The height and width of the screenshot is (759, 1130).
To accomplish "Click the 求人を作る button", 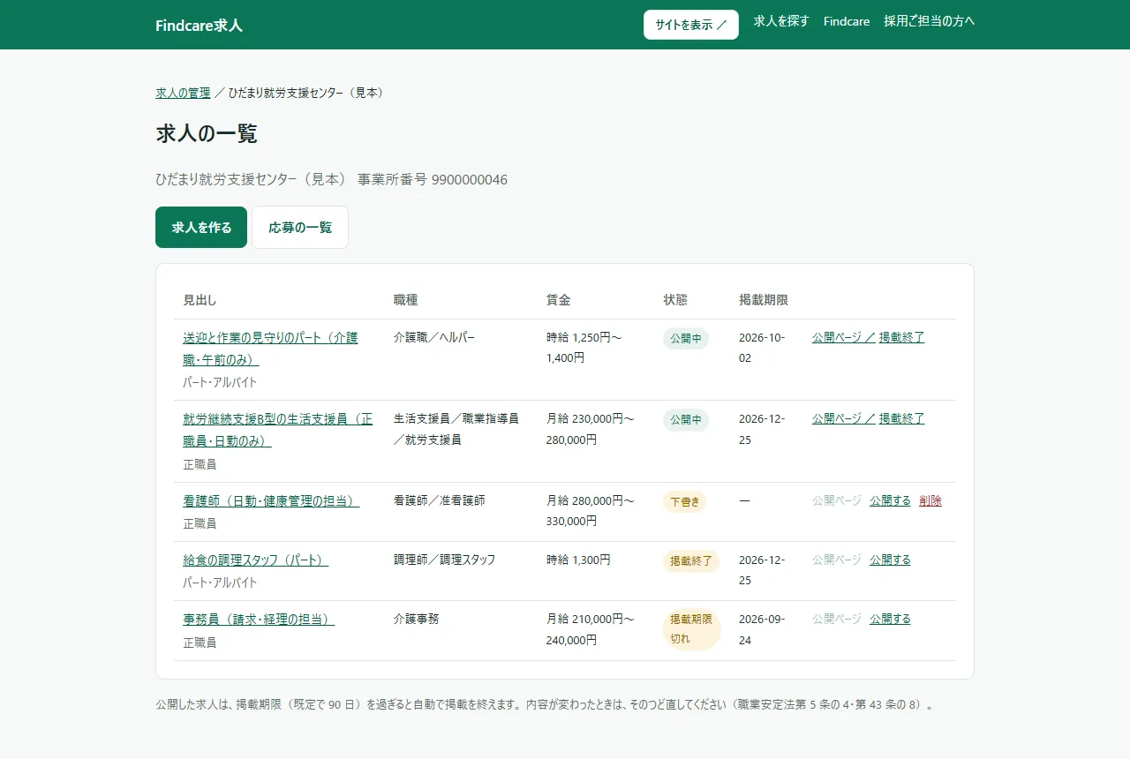I will (x=201, y=228).
